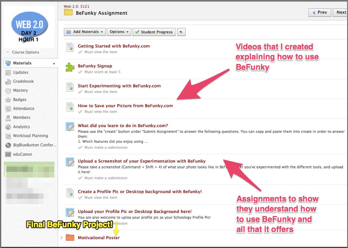Open the Motivational Poster folder link

click(x=99, y=238)
